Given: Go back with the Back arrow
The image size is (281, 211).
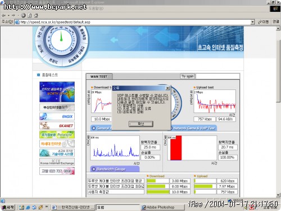Looking at the screenshot, I should coord(3,15).
